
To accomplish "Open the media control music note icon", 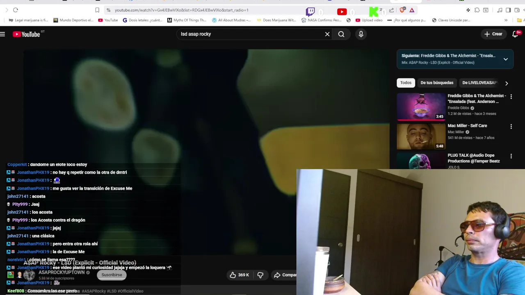I will click(x=500, y=10).
